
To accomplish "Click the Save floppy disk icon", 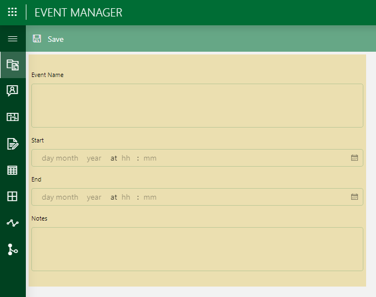I will coord(37,38).
